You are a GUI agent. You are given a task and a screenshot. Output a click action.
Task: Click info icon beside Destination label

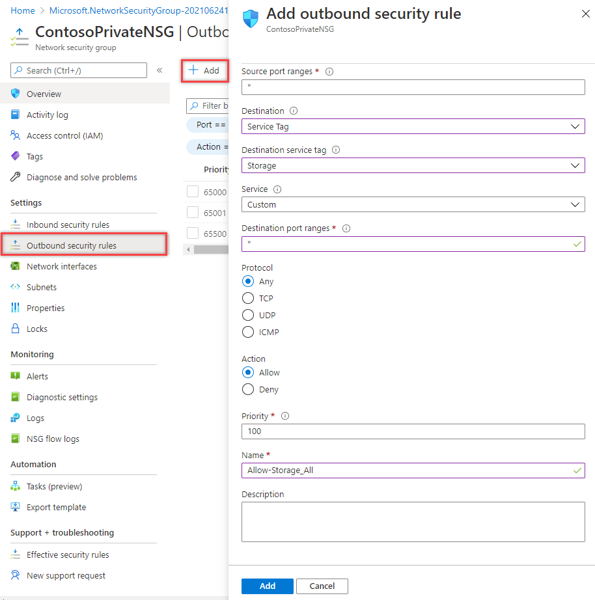point(294,111)
